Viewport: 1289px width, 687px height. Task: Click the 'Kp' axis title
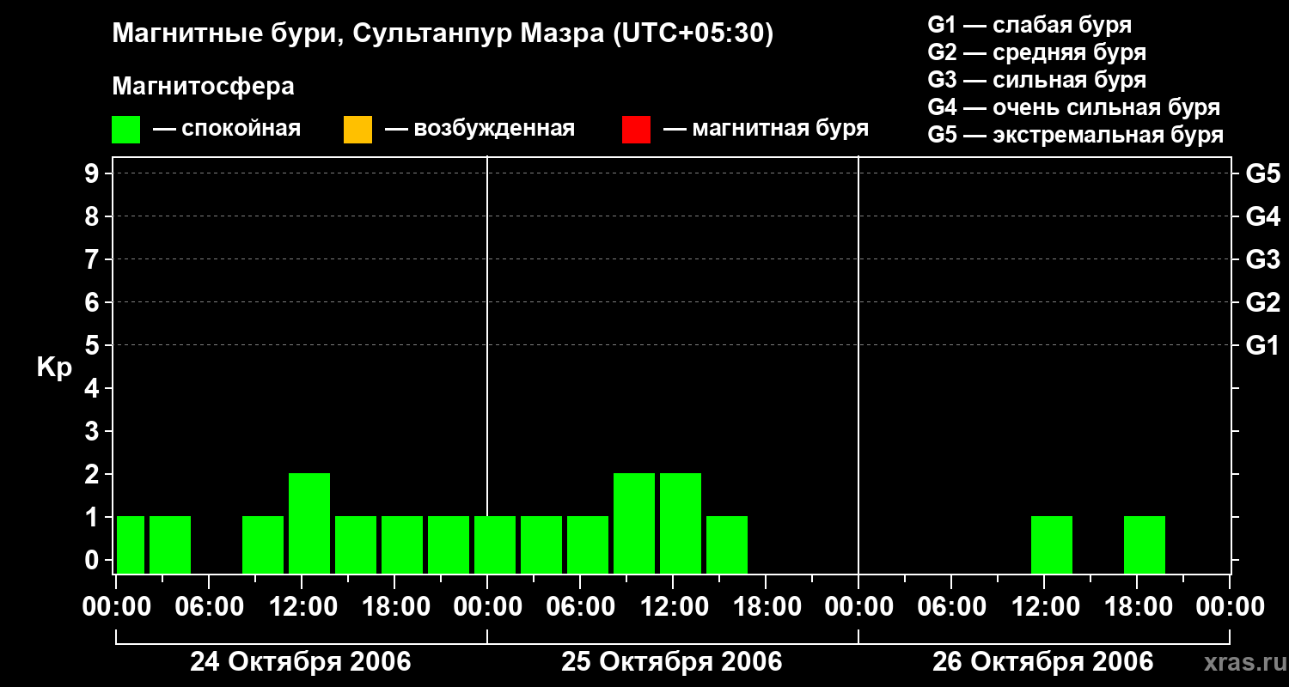click(x=54, y=368)
